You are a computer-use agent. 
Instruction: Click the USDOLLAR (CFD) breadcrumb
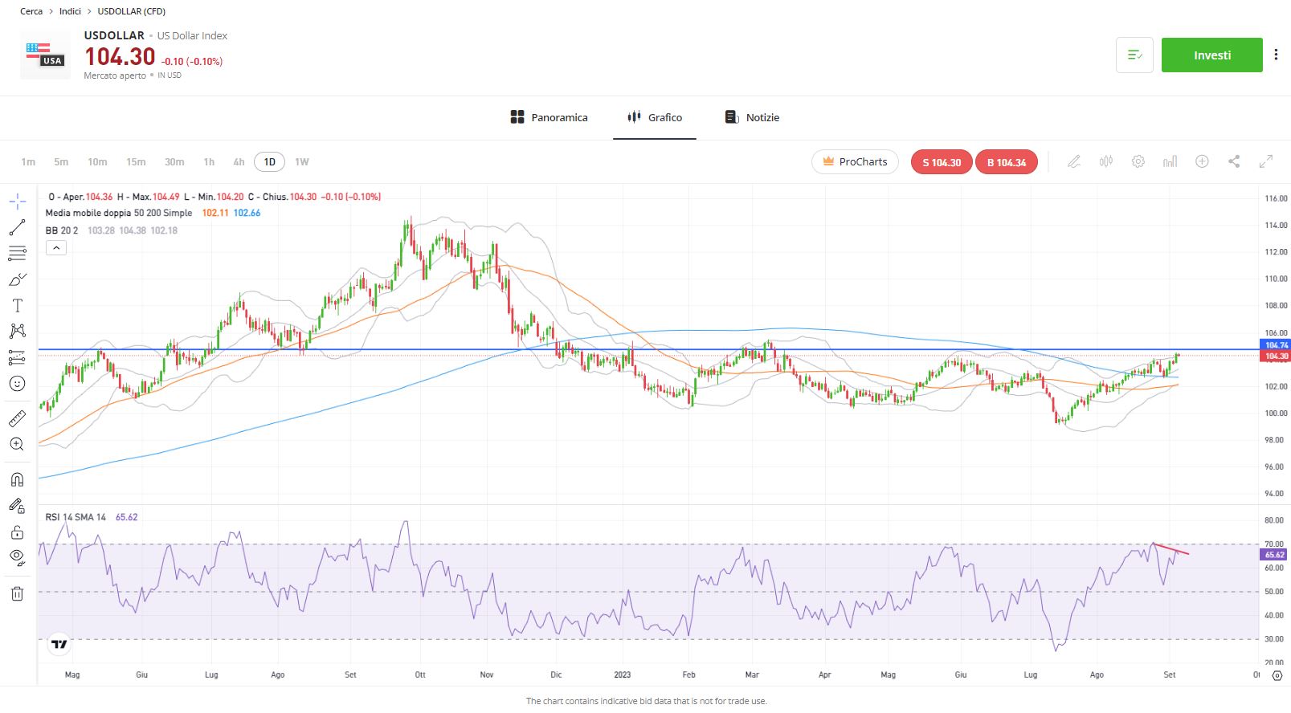[x=132, y=11]
